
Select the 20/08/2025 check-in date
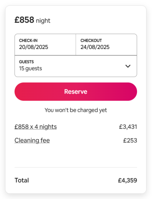point(33,47)
